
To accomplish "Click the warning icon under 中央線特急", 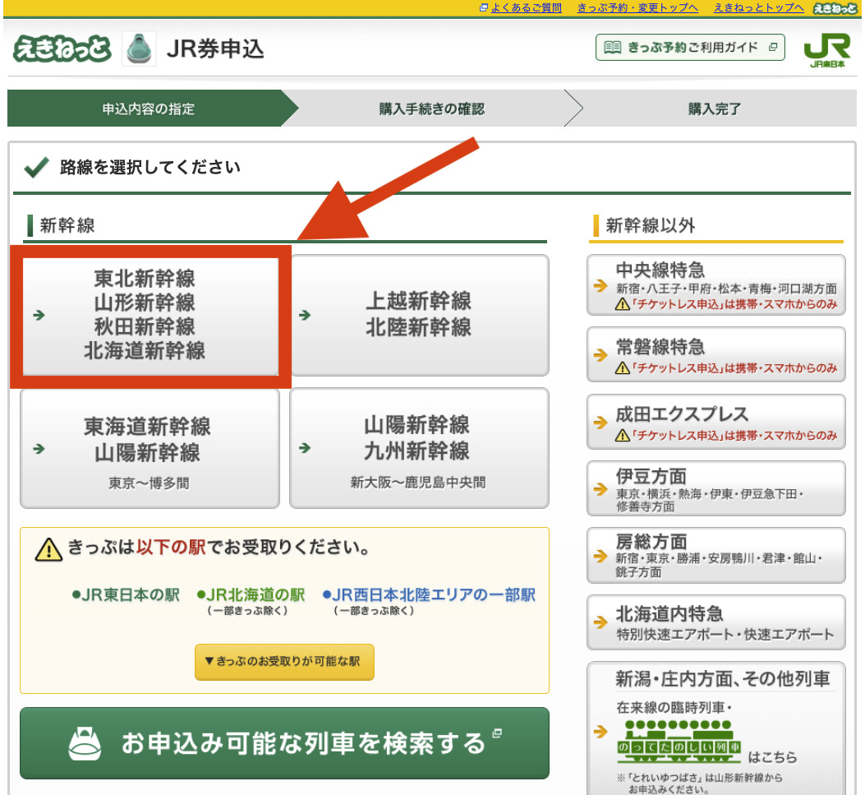I will click(623, 304).
